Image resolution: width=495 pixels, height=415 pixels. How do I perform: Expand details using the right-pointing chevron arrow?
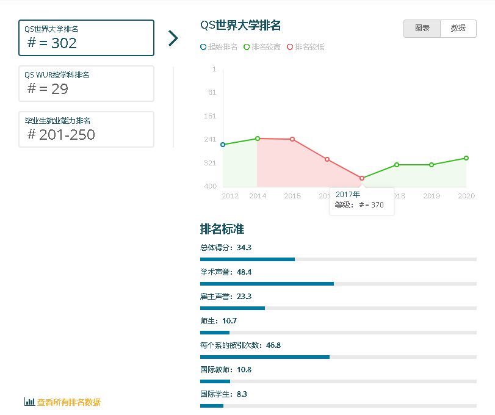pos(173,38)
